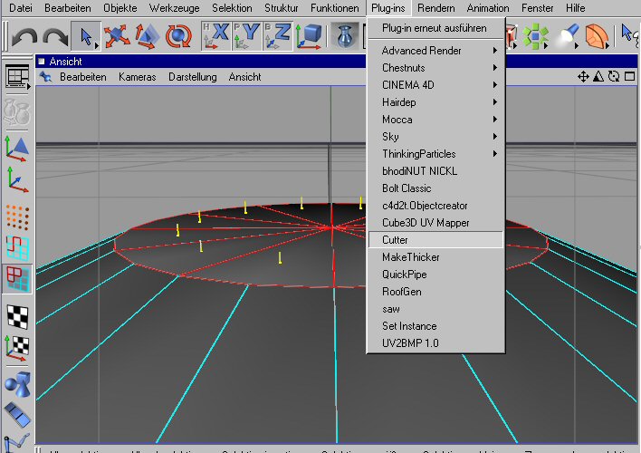Activate the Rotate tool
Image resolution: width=641 pixels, height=453 pixels.
tap(178, 37)
